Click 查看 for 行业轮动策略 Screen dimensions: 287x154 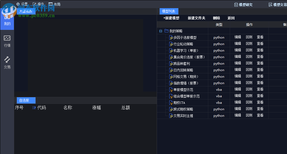tap(260, 44)
